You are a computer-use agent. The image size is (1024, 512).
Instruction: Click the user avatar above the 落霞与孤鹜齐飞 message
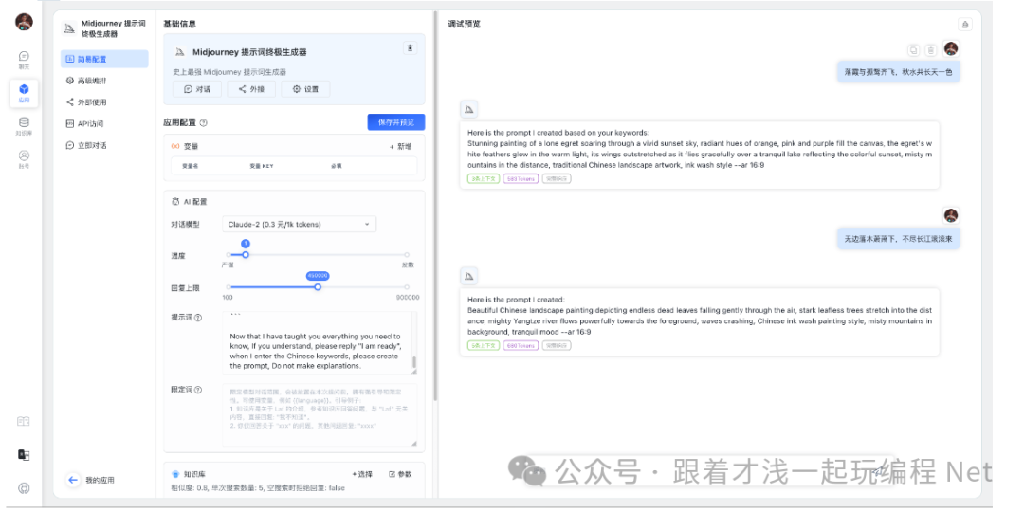tap(951, 49)
